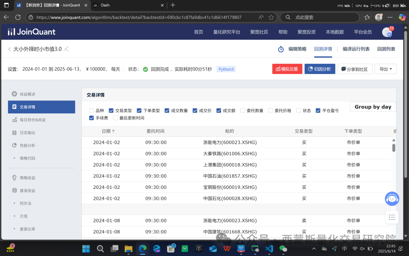The width and height of the screenshot is (409, 256).
Task: Click the Group by day button
Action: click(x=373, y=107)
